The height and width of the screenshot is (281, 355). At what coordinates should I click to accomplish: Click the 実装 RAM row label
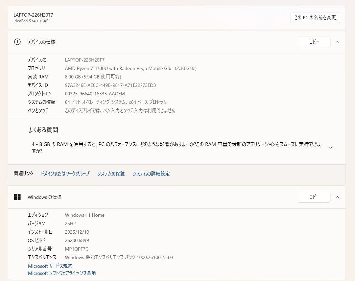[x=38, y=77]
